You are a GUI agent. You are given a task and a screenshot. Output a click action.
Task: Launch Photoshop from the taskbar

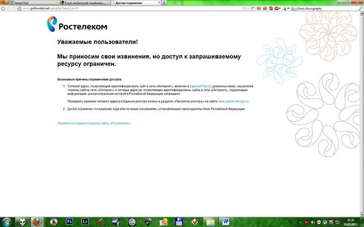(x=69, y=222)
